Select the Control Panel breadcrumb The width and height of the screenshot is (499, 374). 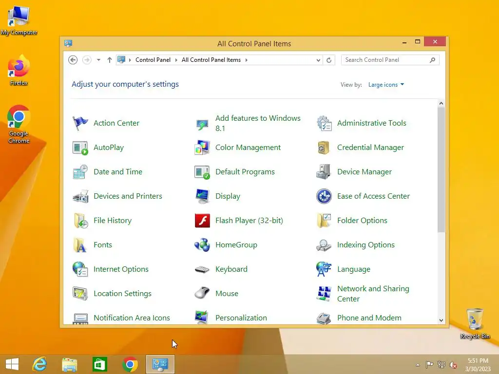(x=153, y=60)
